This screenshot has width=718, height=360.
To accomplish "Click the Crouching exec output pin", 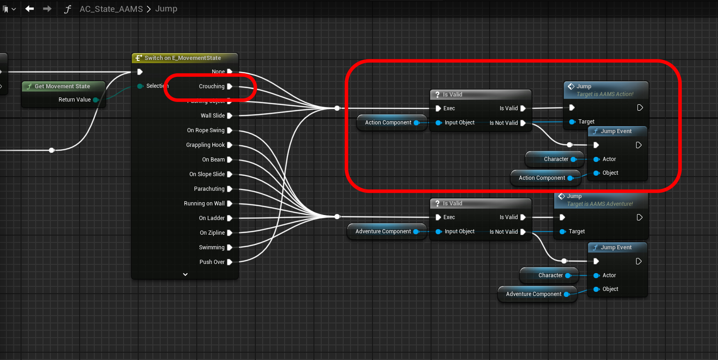I will (230, 86).
